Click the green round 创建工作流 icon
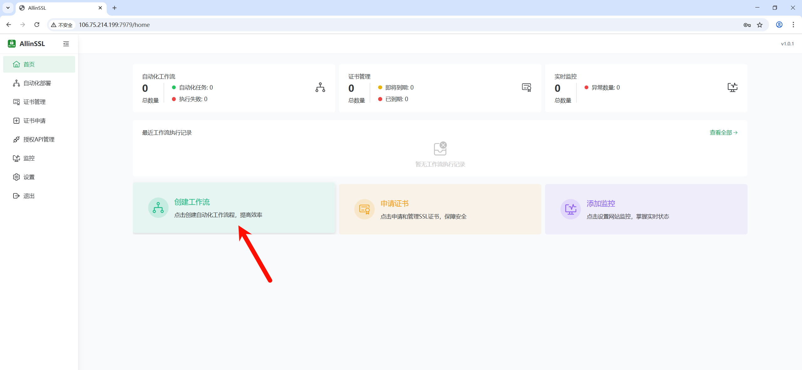 158,208
